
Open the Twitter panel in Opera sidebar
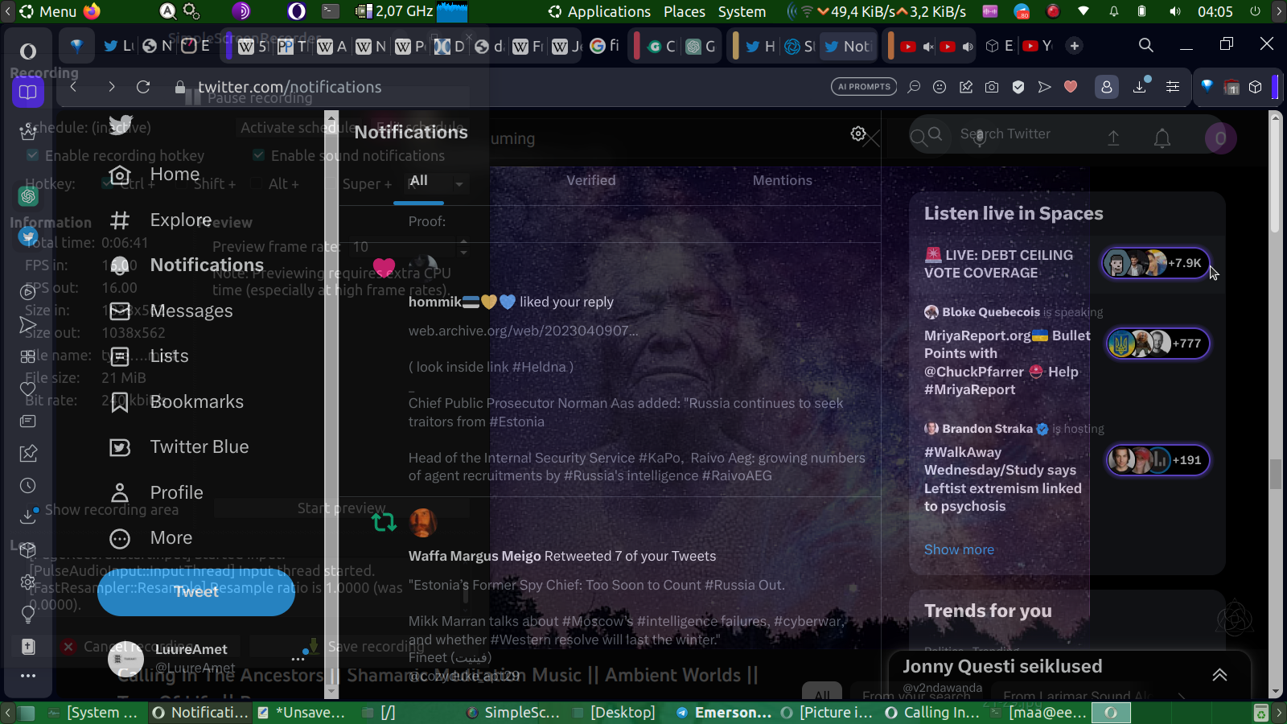point(28,237)
